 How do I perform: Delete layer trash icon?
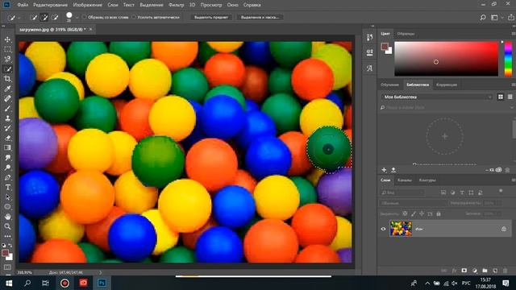coord(506,271)
